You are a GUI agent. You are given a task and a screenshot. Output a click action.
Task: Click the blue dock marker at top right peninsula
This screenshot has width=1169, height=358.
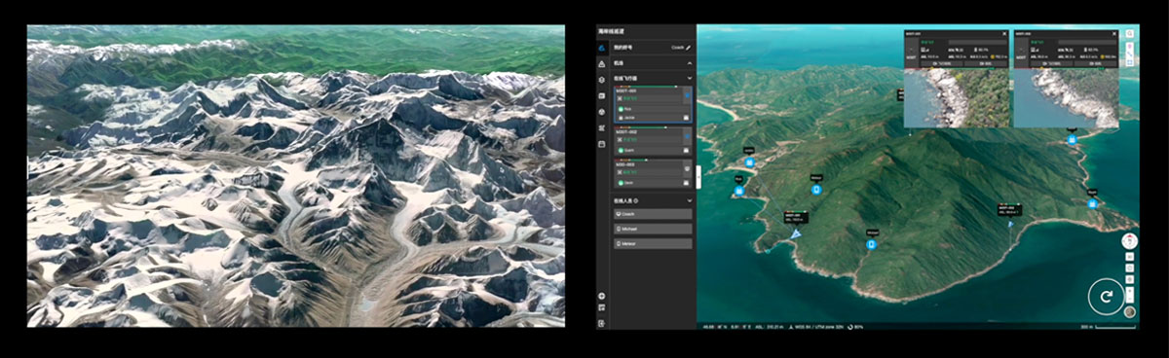pyautogui.click(x=1072, y=139)
